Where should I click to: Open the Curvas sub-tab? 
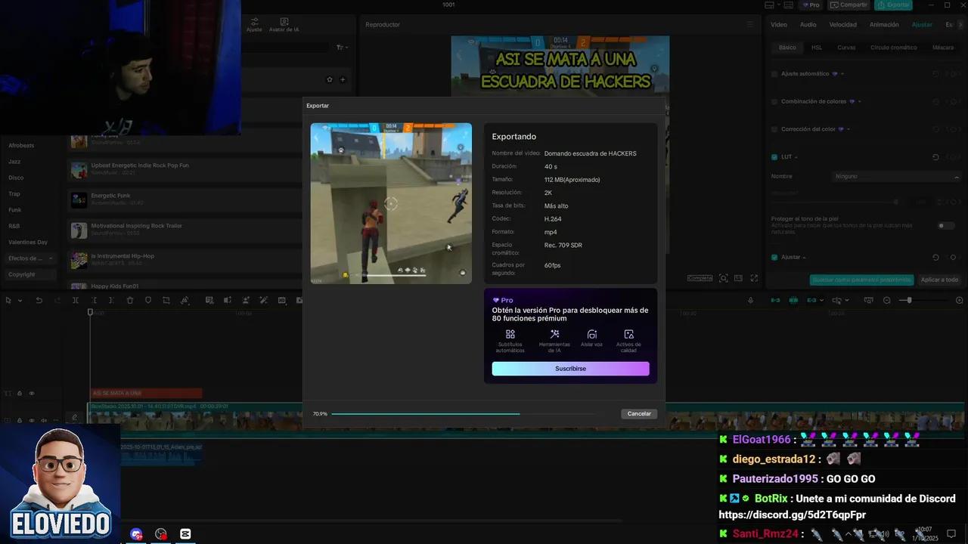pos(846,48)
